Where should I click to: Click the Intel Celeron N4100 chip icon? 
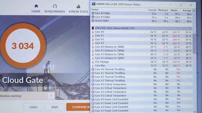tap(93, 28)
